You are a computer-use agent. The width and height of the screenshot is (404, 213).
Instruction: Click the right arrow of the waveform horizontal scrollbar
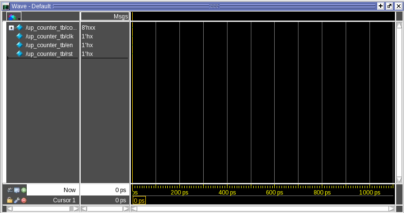click(x=391, y=209)
